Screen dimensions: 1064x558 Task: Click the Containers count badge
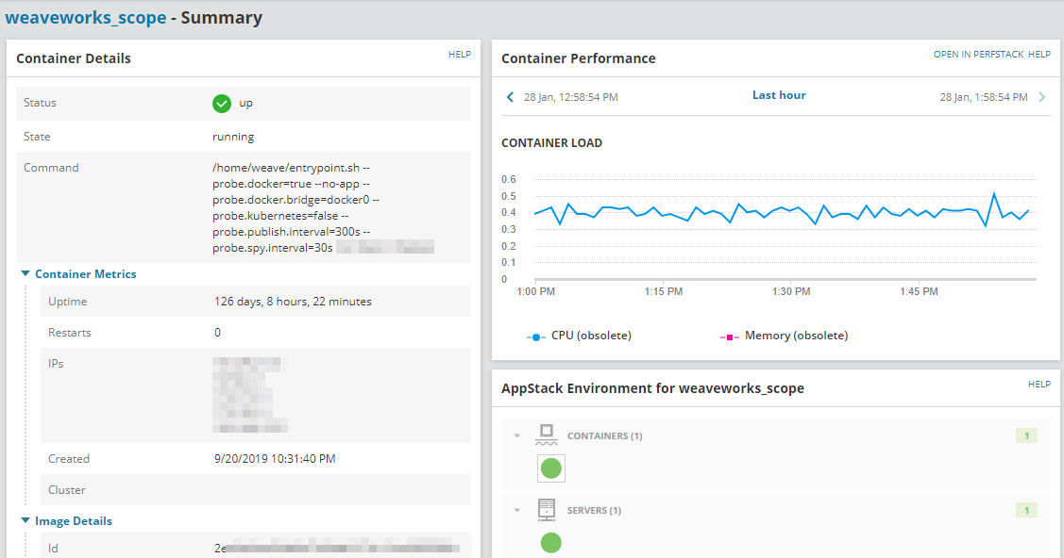pyautogui.click(x=1026, y=435)
